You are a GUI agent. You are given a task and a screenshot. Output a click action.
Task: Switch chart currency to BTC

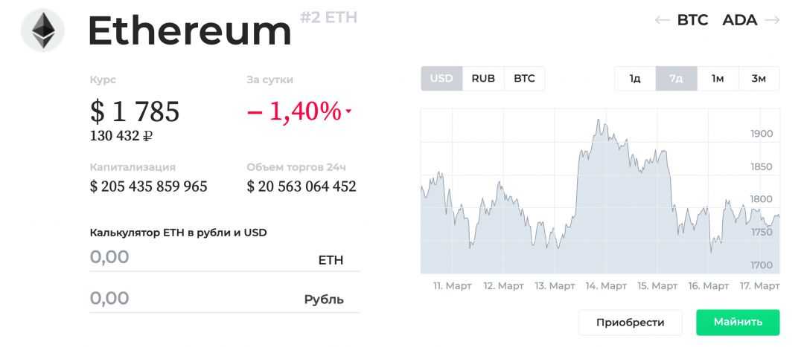click(x=524, y=79)
